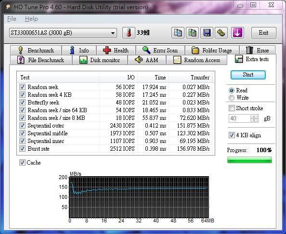Viewport: 286px width, 234px height.
Task: Click the thermometer temperature icon
Action: click(x=129, y=33)
